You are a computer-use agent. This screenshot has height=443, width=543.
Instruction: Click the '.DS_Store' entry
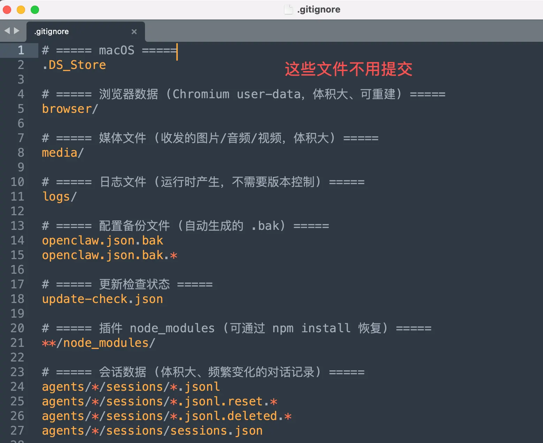tap(74, 65)
